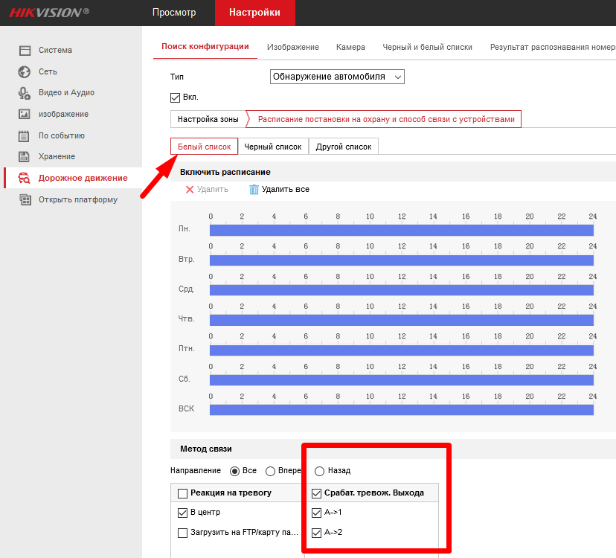The image size is (616, 558).
Task: Open Система settings in sidebar
Action: pos(55,51)
